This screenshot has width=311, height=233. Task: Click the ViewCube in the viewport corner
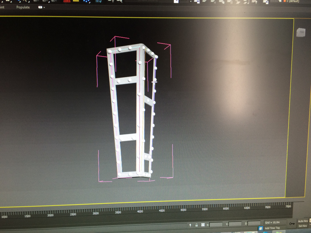tap(301, 32)
